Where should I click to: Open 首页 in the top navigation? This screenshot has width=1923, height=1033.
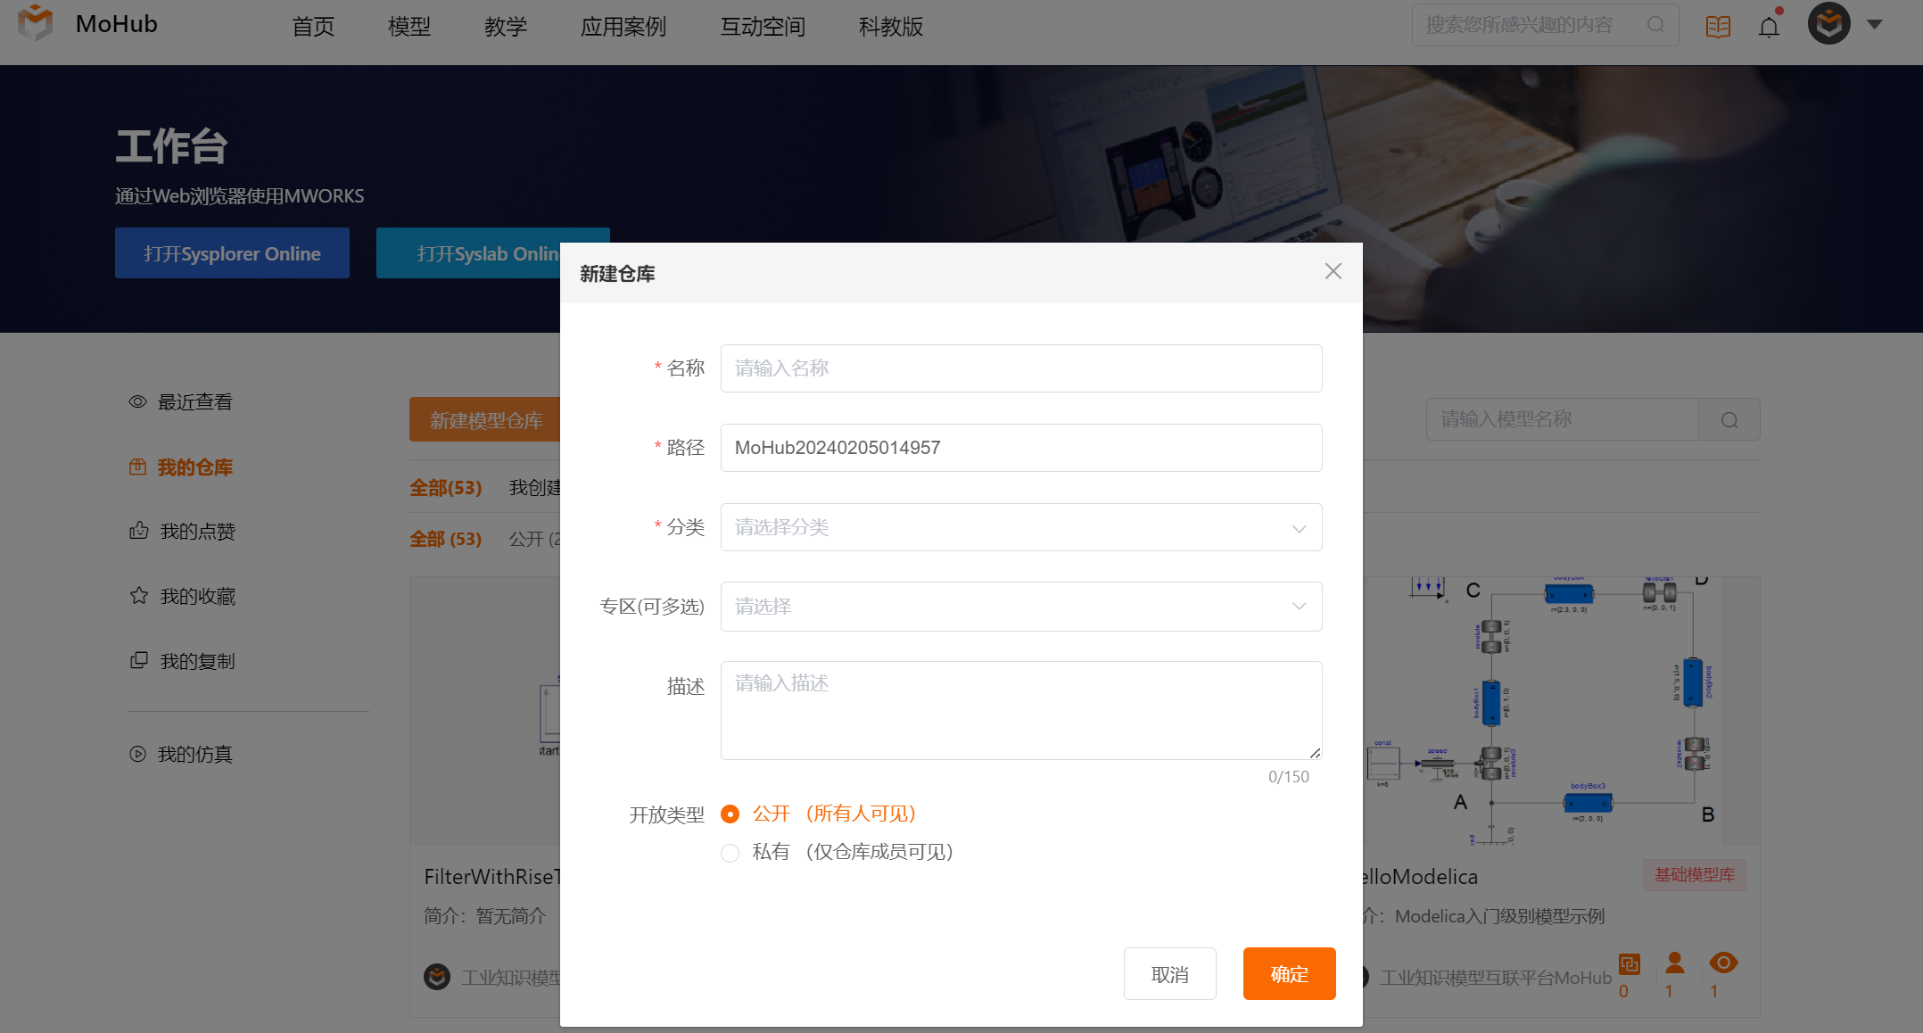(x=313, y=27)
